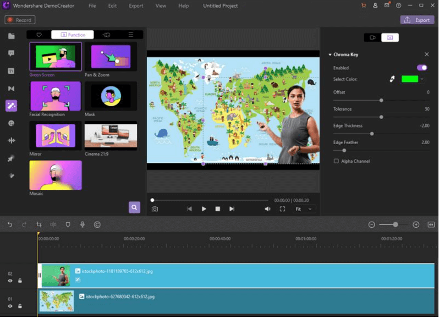Select the Pan & Zoom effect thumbnail
The image size is (439, 318).
pos(111,57)
